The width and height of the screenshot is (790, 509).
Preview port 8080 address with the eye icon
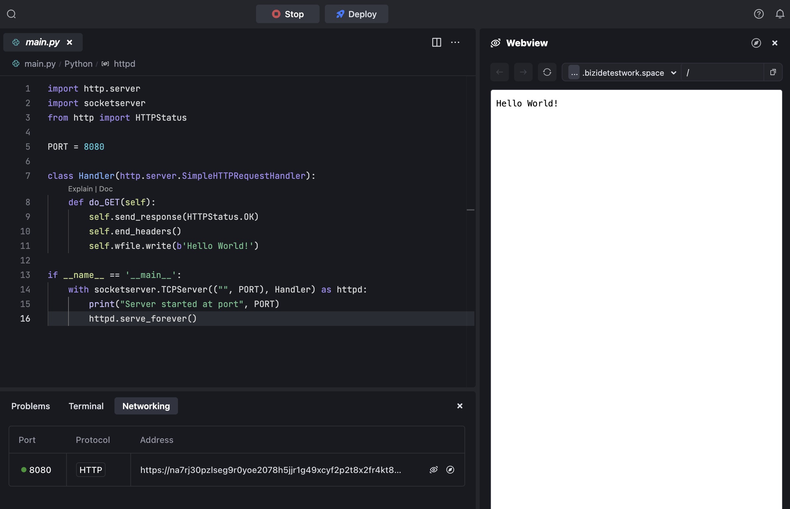click(433, 470)
